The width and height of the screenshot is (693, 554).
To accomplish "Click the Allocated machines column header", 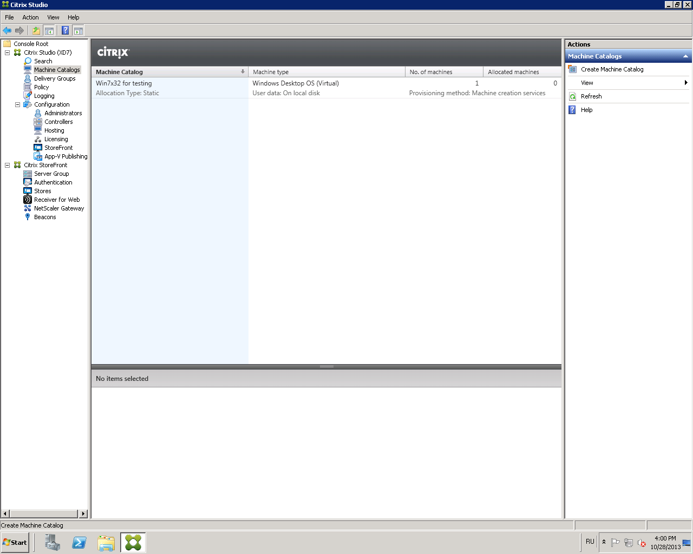I will click(x=522, y=72).
